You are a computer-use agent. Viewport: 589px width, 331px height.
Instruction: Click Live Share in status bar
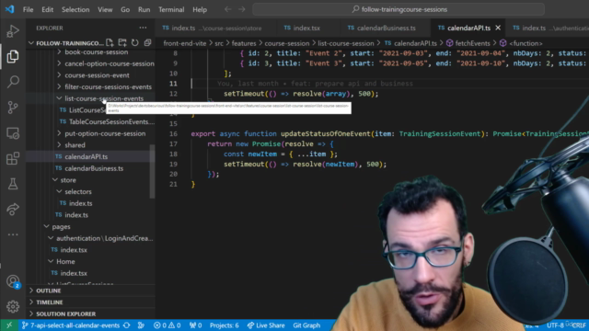pos(266,325)
